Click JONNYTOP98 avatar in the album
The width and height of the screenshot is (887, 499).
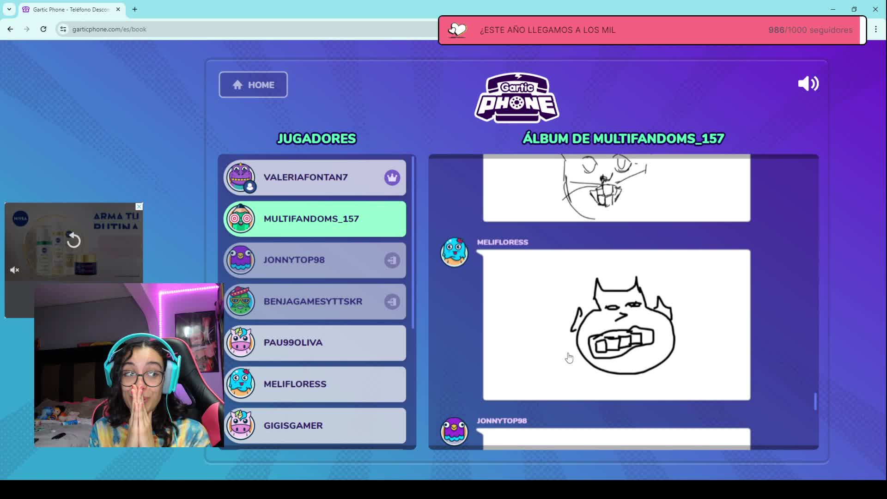(454, 431)
